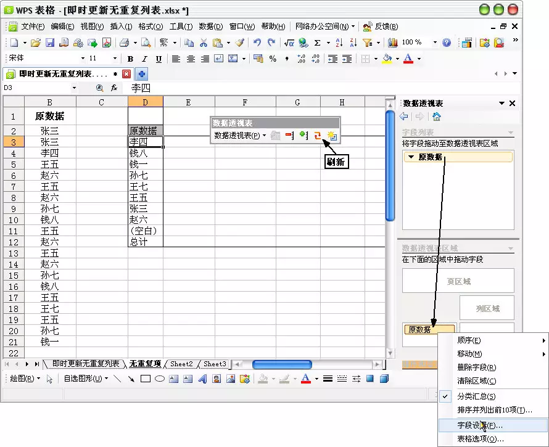The height and width of the screenshot is (447, 549).
Task: Open the 网络办公空间(N) dropdown
Action: click(x=325, y=27)
